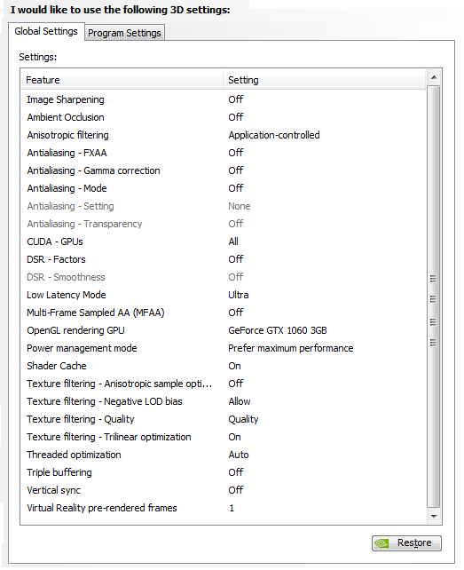Open the GeForce GTX 1060 3GB value
The width and height of the screenshot is (464, 570).
pyautogui.click(x=278, y=330)
